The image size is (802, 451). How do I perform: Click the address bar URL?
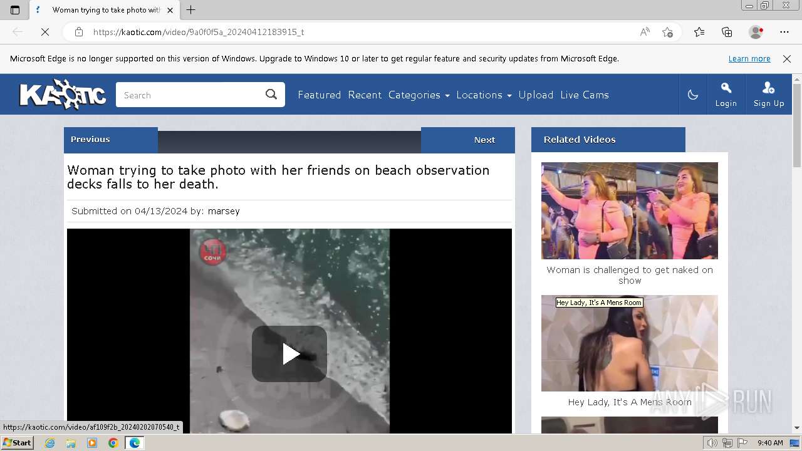click(x=199, y=32)
